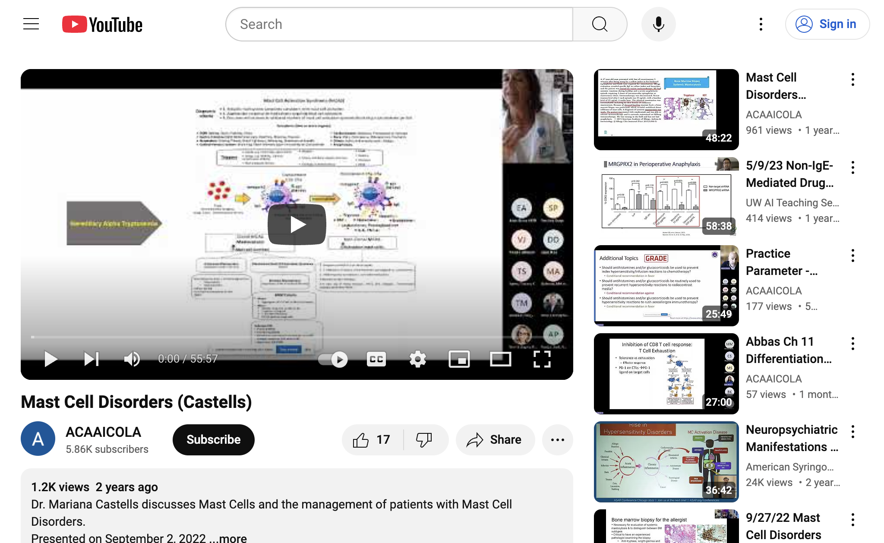Open 9/27/22 Mast Cell Disorders title
Screen dimensions: 884x543
783,526
